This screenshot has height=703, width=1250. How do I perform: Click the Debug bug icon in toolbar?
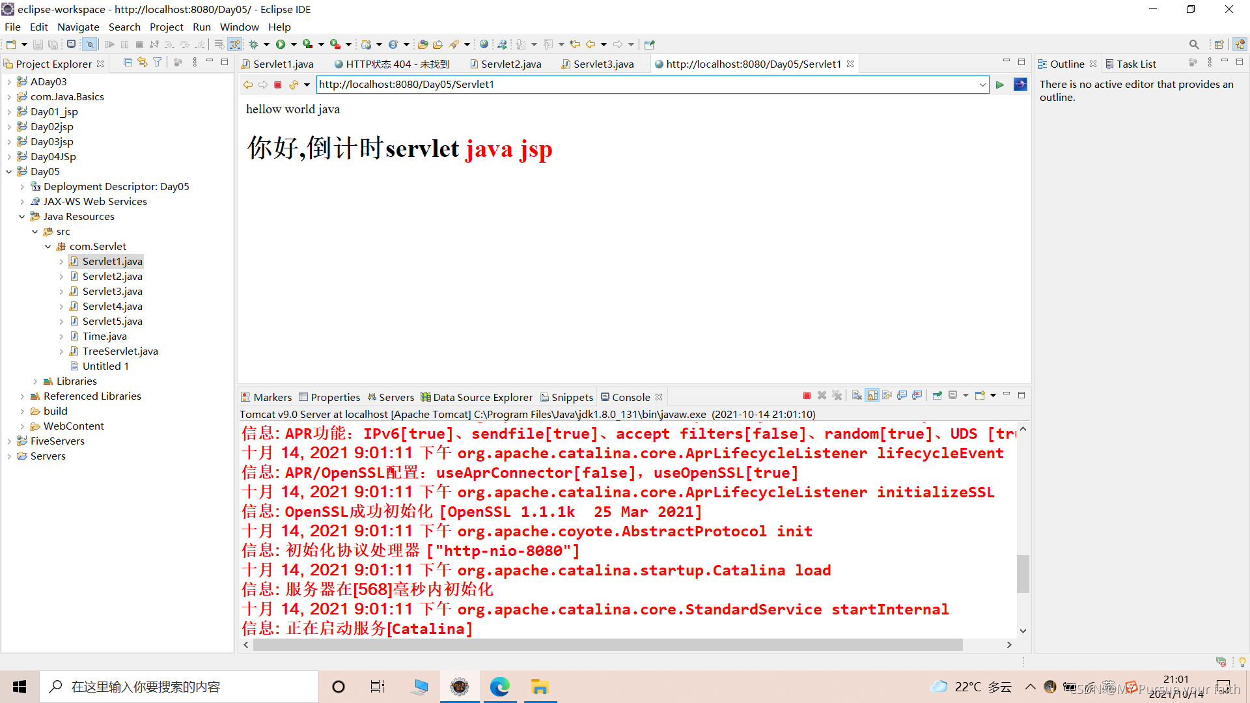point(254,44)
